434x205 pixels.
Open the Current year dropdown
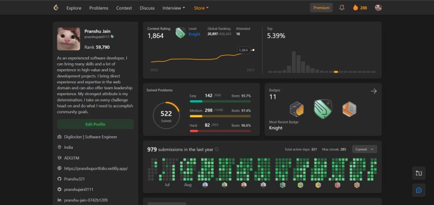(x=364, y=149)
